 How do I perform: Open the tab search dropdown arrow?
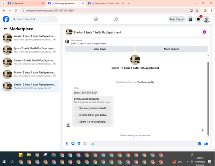click(x=3, y=3)
